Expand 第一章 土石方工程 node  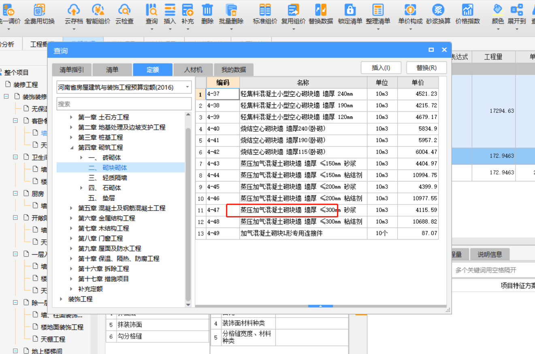(71, 117)
